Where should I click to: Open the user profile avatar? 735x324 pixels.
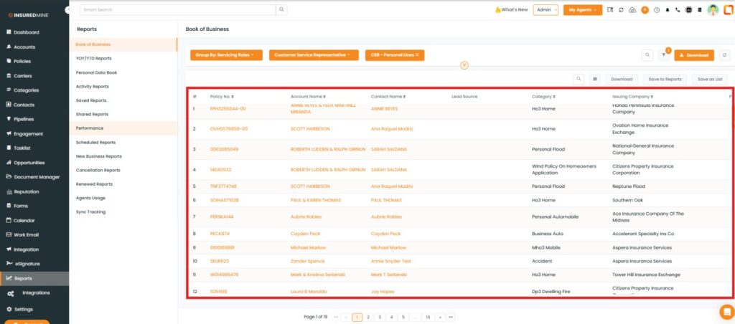coord(712,10)
